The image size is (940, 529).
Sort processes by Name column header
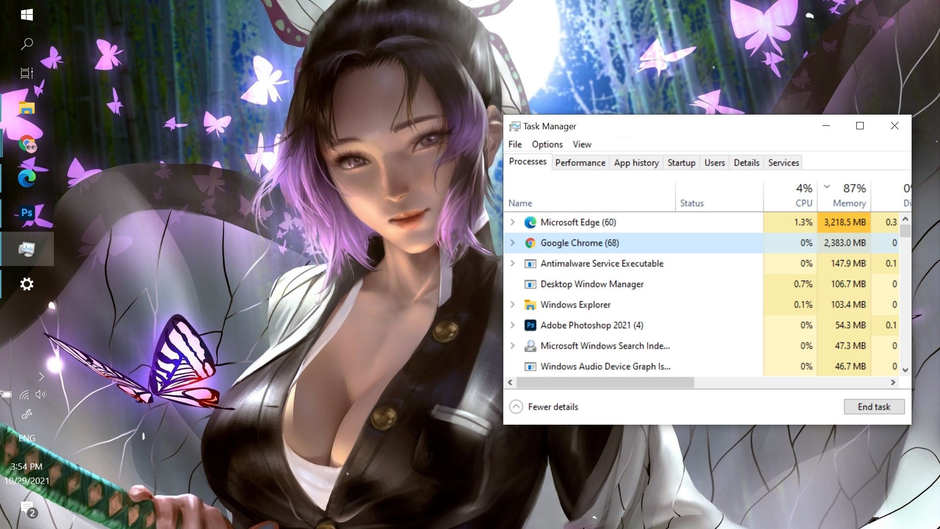click(x=590, y=196)
